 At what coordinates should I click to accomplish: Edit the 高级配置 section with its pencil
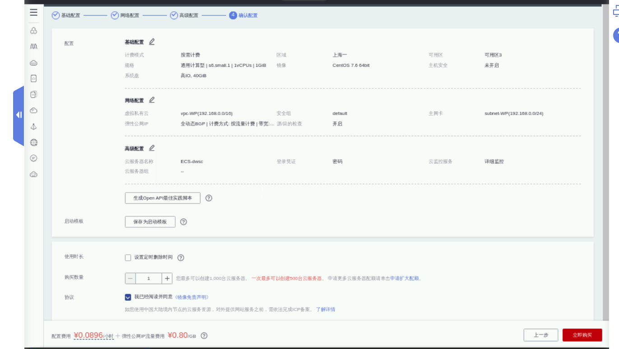152,148
